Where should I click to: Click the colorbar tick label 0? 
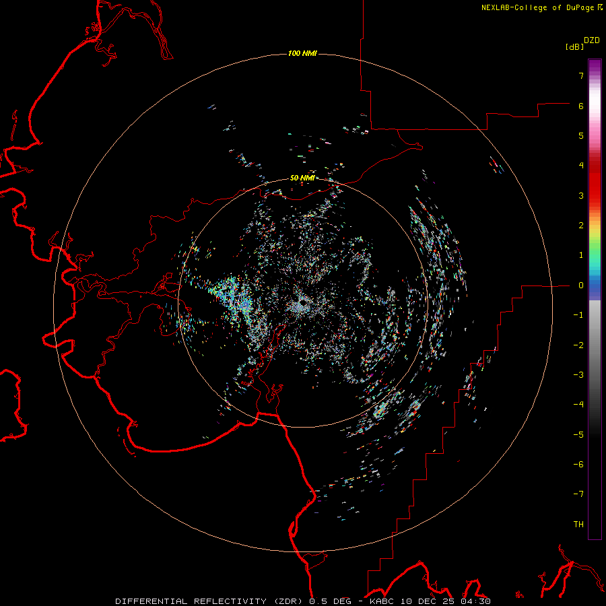pyautogui.click(x=581, y=285)
